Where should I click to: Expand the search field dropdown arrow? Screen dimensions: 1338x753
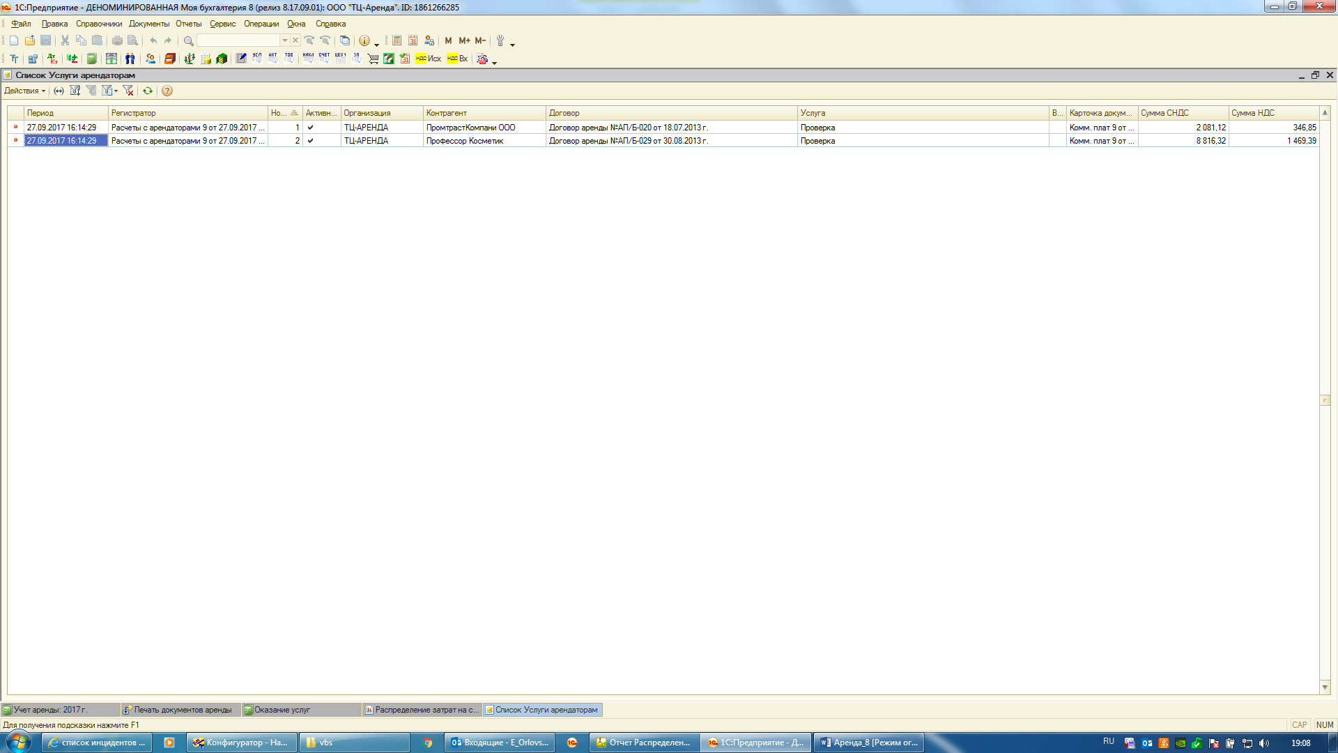[285, 40]
